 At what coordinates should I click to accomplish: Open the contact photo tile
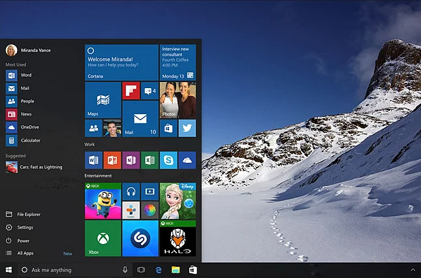[x=112, y=129]
